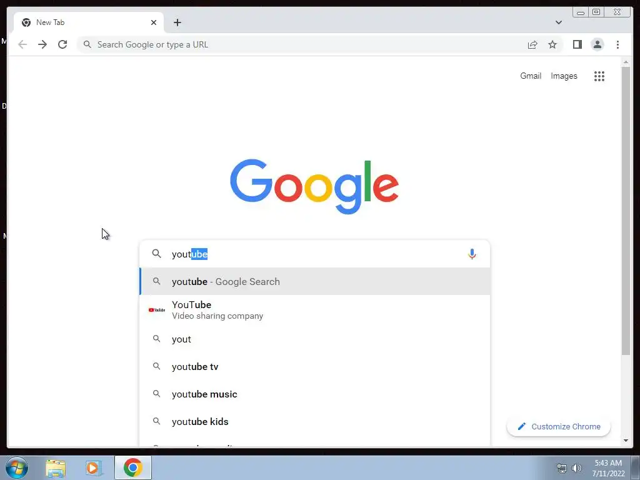Pick the 'youtube kids' suggestion
The image size is (640, 480).
pyautogui.click(x=315, y=422)
